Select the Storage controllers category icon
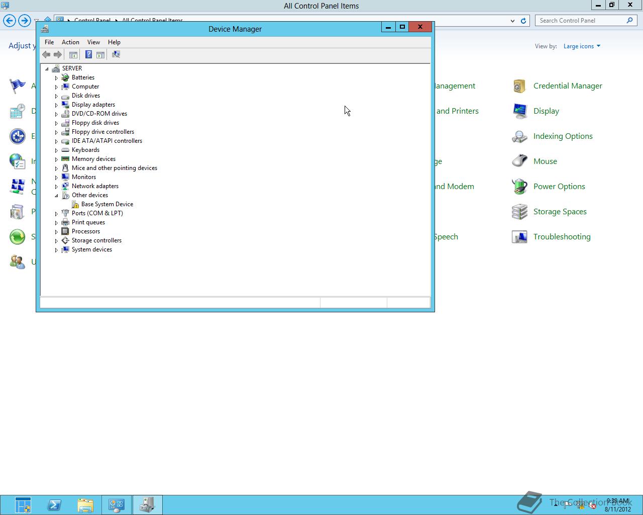This screenshot has height=515, width=643. pyautogui.click(x=65, y=240)
